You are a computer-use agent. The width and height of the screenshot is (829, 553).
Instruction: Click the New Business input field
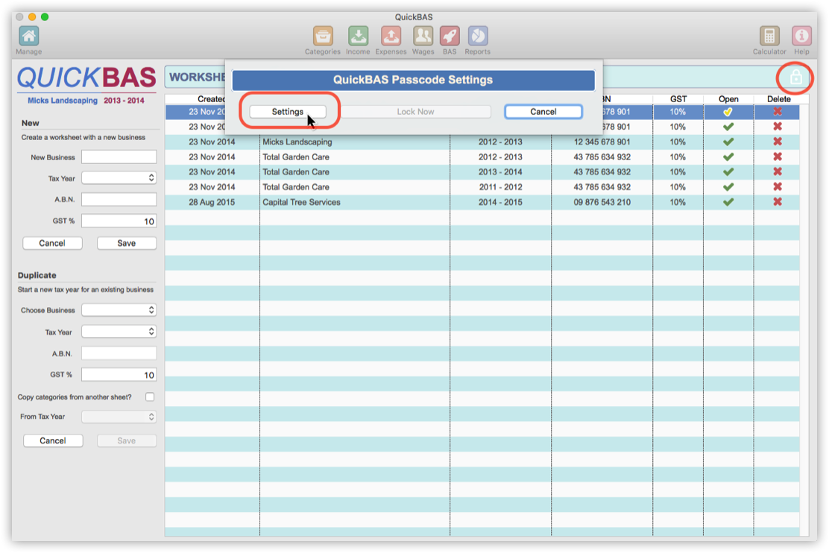point(119,157)
